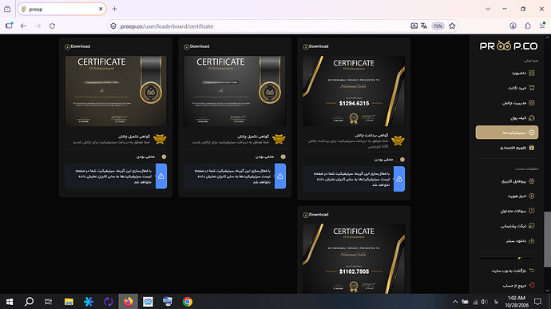
Task: Open the wallet icon in sidebar
Action: 531,117
